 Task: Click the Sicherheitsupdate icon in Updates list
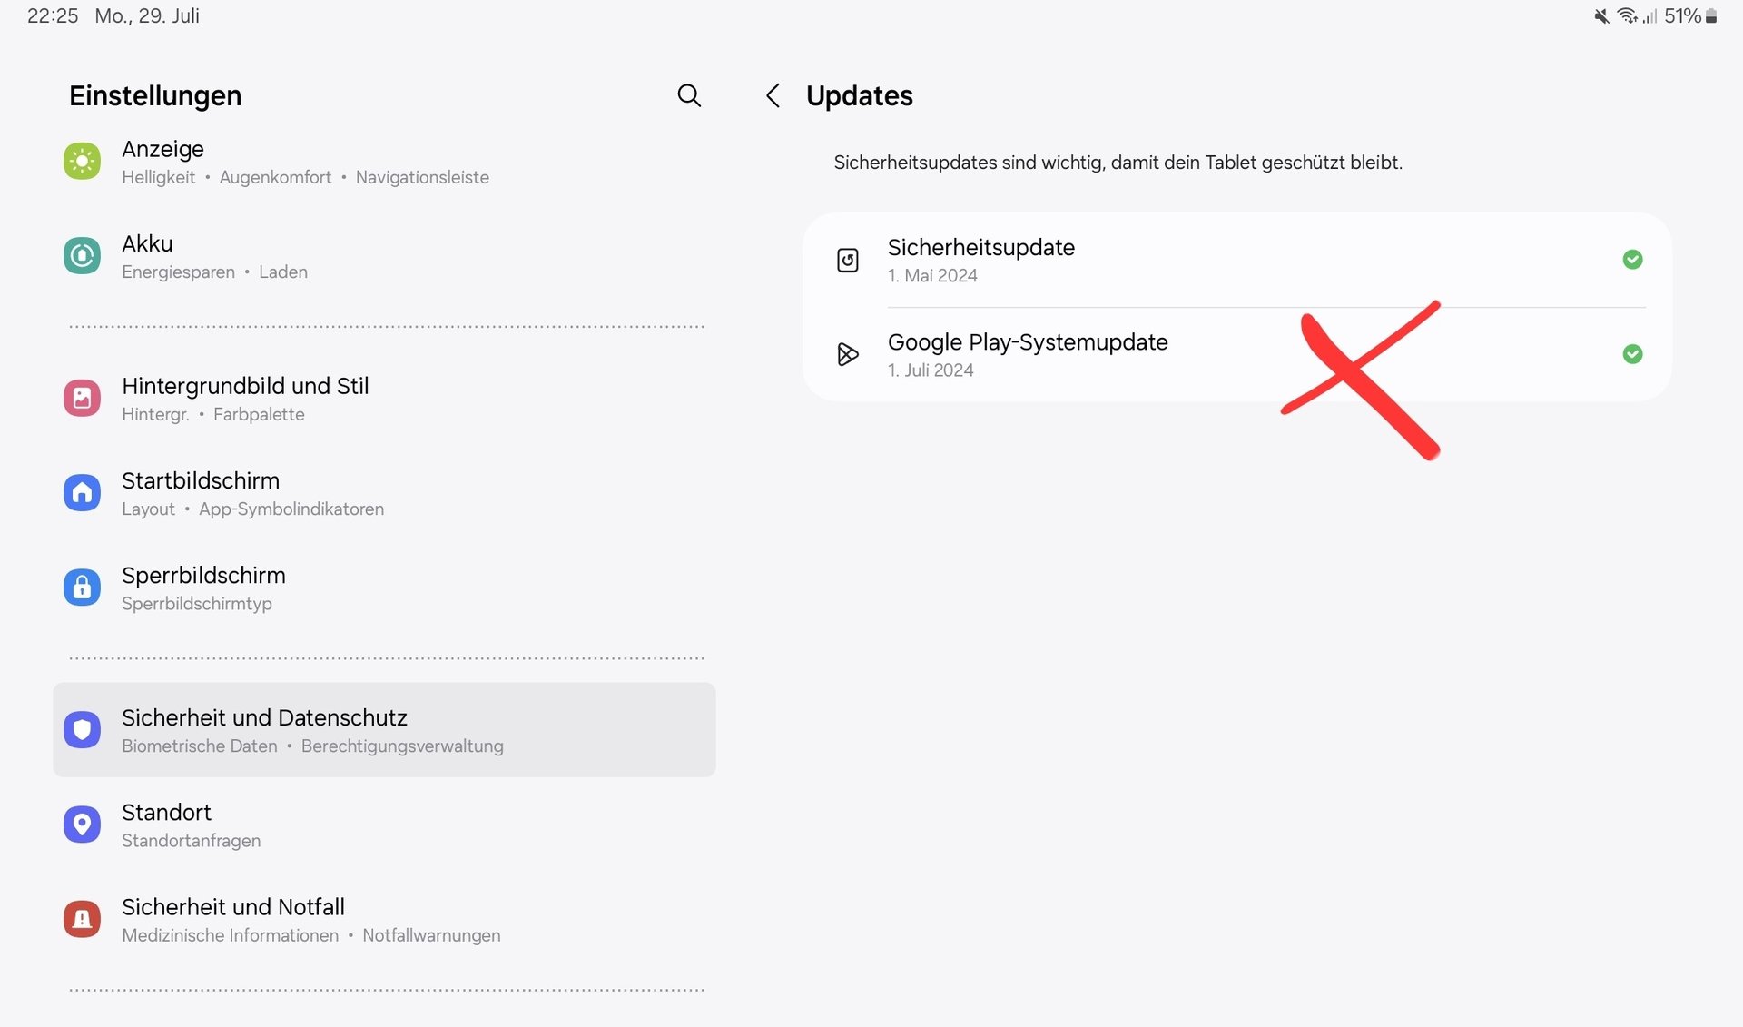coord(847,261)
